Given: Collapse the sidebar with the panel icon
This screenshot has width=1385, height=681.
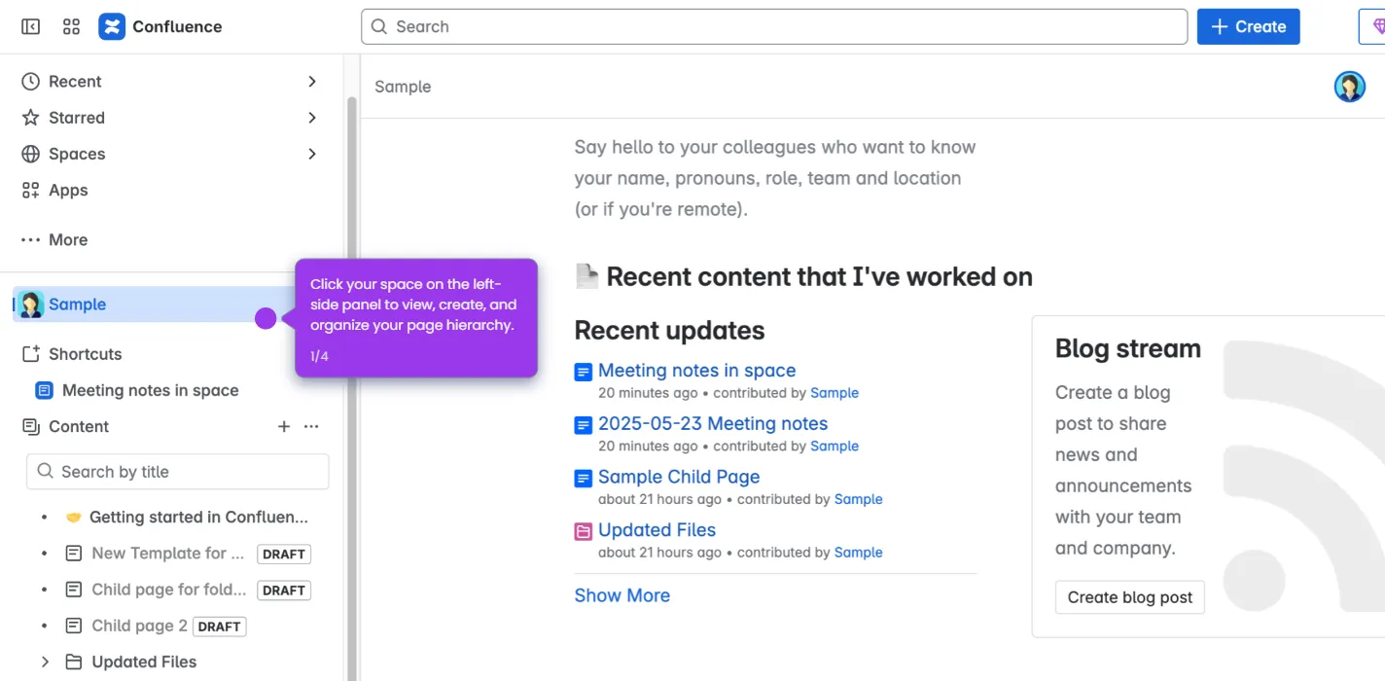Looking at the screenshot, I should 31,26.
